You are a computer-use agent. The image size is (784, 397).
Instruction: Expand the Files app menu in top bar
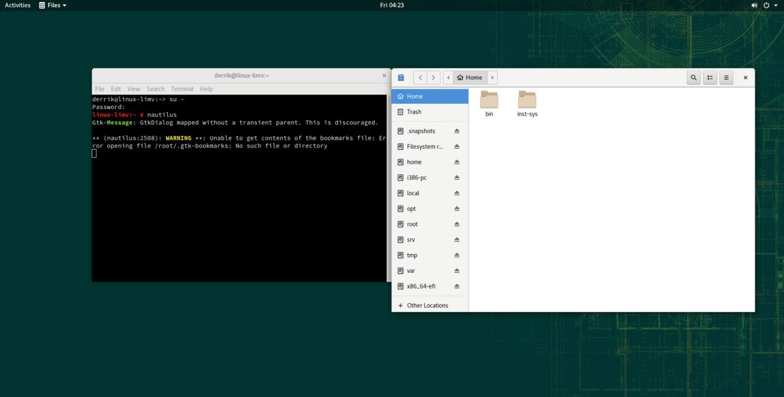click(x=52, y=5)
